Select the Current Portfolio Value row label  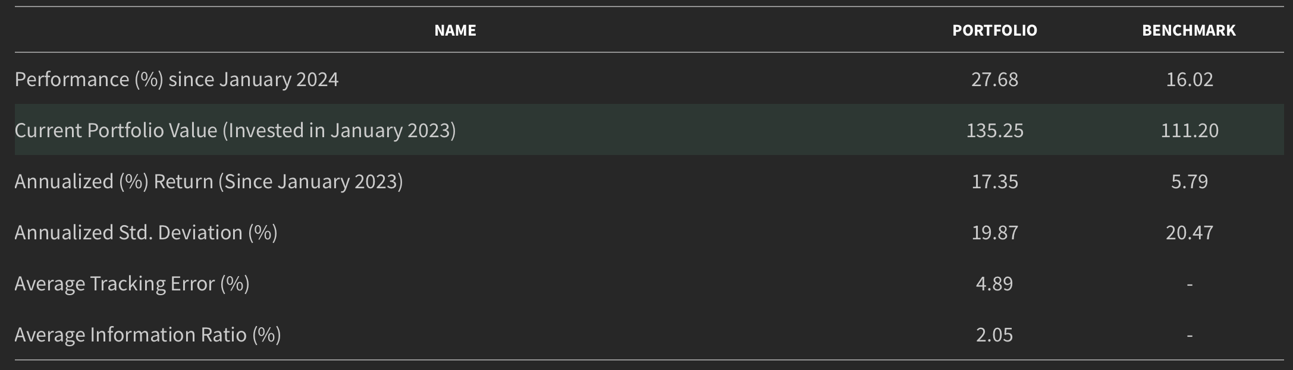[235, 131]
